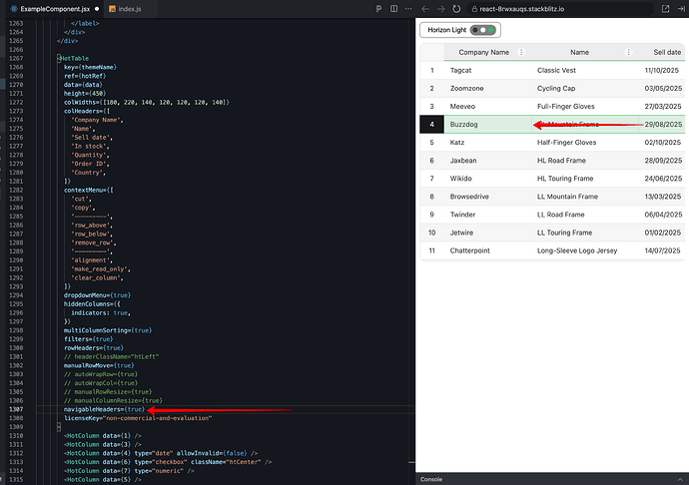
Task: Select row header 11
Action: [x=432, y=250]
